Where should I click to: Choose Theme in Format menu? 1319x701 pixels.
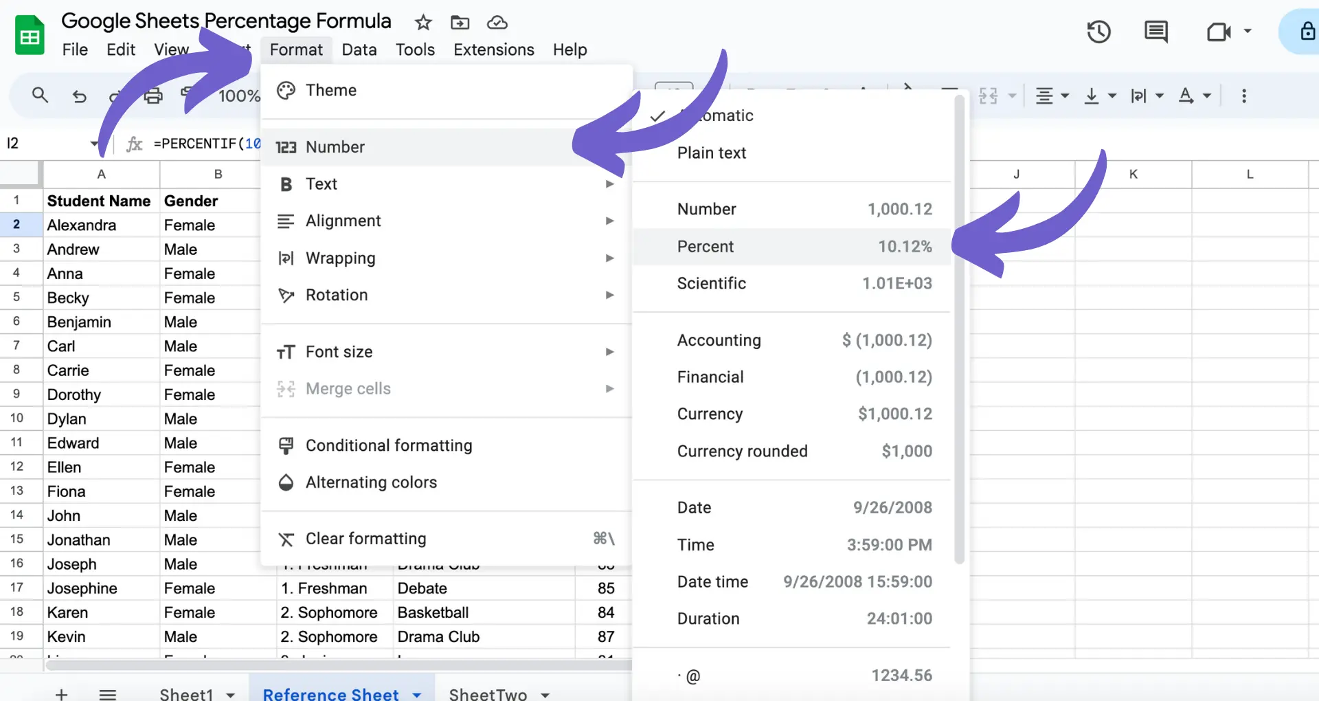[x=447, y=90]
